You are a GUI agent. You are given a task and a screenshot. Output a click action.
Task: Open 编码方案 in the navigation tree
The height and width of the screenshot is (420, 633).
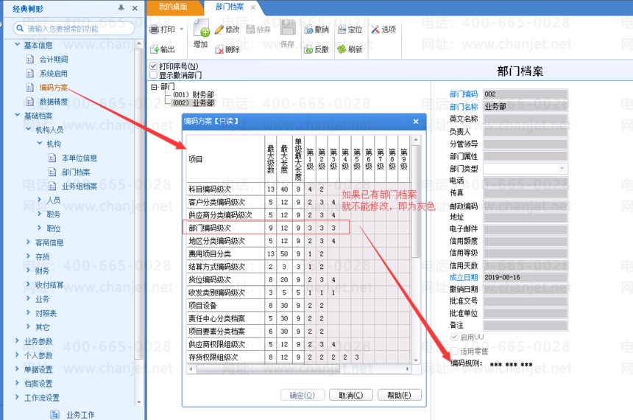(x=53, y=88)
